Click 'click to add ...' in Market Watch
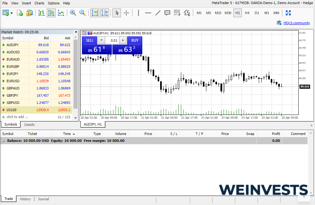315x205 pixels. point(17,117)
